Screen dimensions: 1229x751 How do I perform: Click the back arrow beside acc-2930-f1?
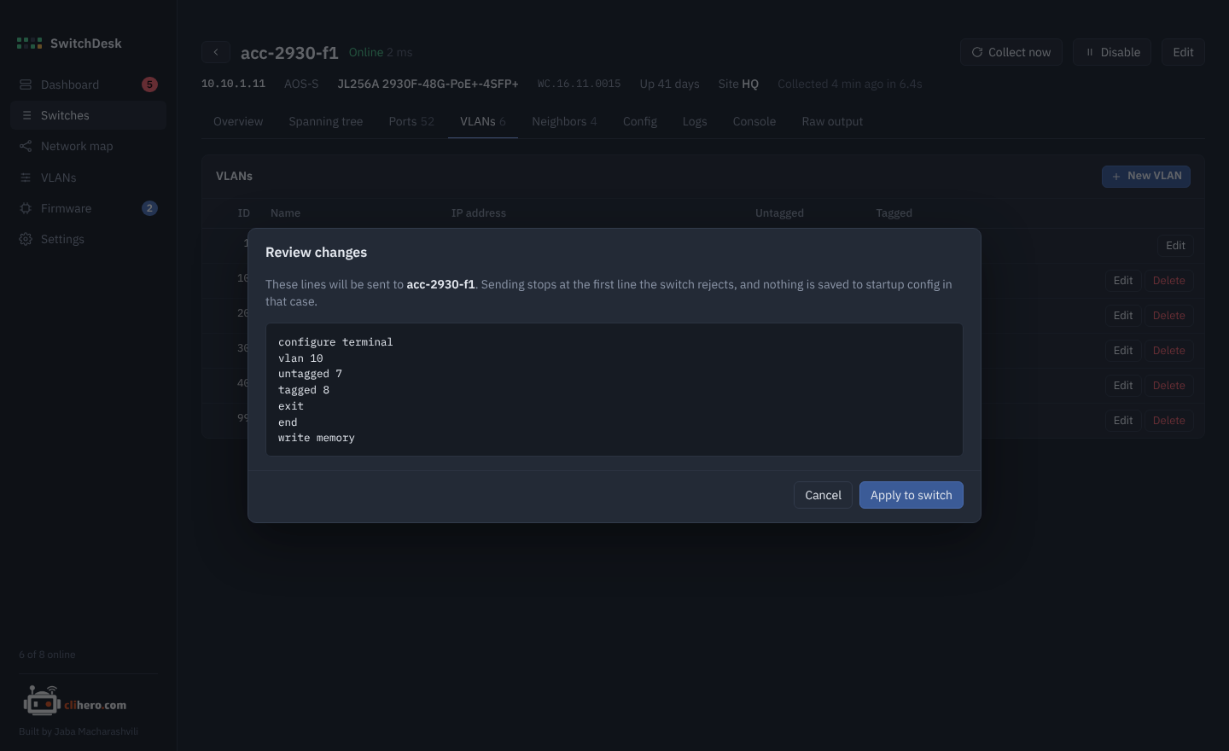216,52
